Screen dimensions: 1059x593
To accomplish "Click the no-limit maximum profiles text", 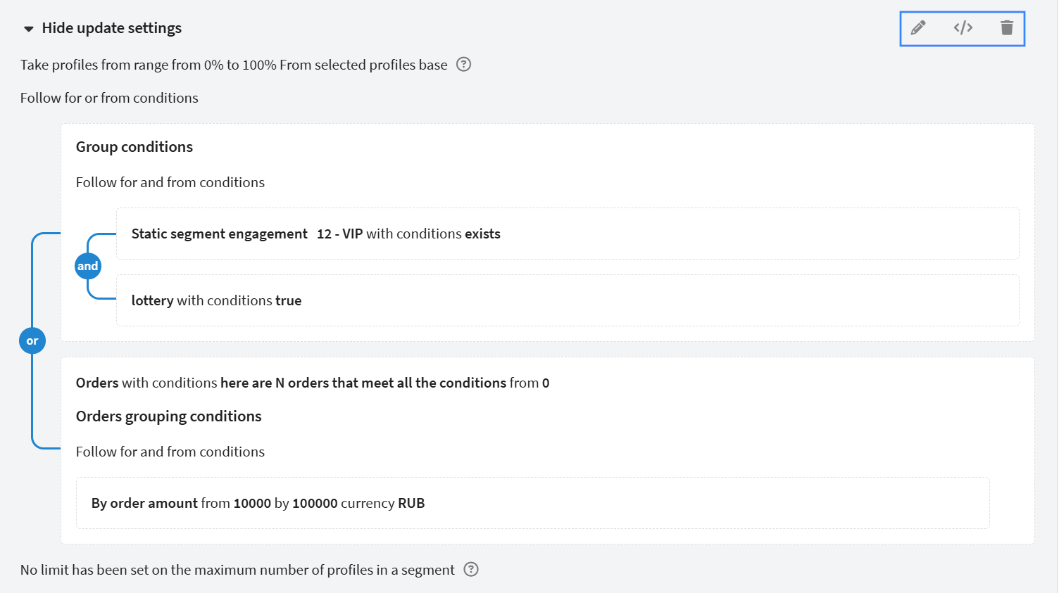I will click(237, 570).
